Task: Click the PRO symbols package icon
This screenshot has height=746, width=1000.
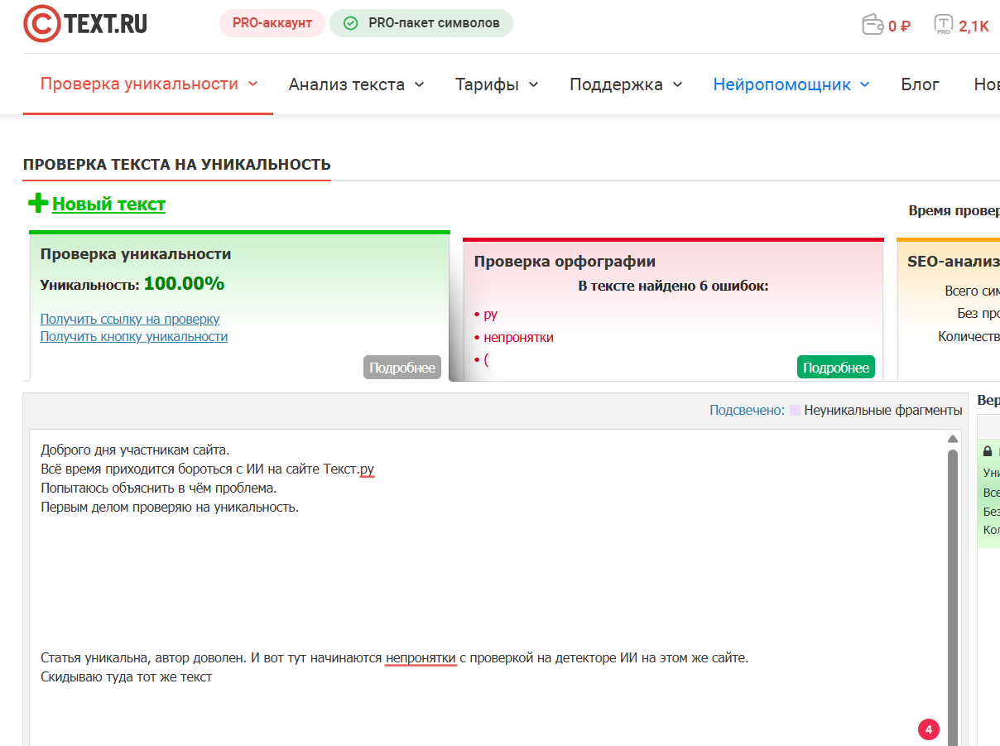Action: pos(943,25)
